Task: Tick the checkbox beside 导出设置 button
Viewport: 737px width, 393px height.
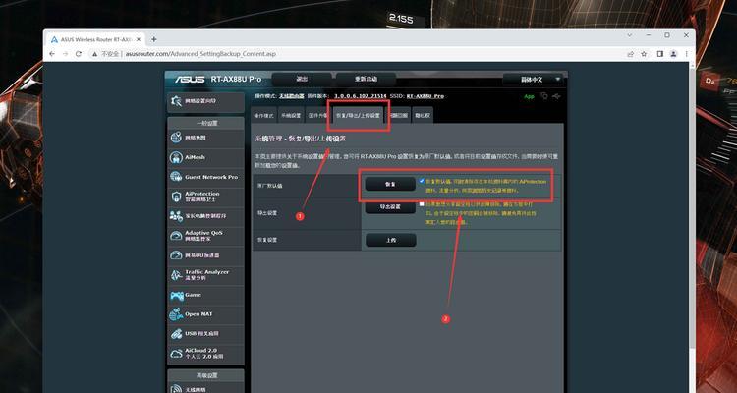Action: pyautogui.click(x=422, y=204)
